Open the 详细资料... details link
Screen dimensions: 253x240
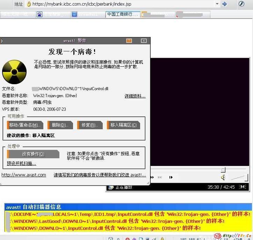tap(135, 96)
